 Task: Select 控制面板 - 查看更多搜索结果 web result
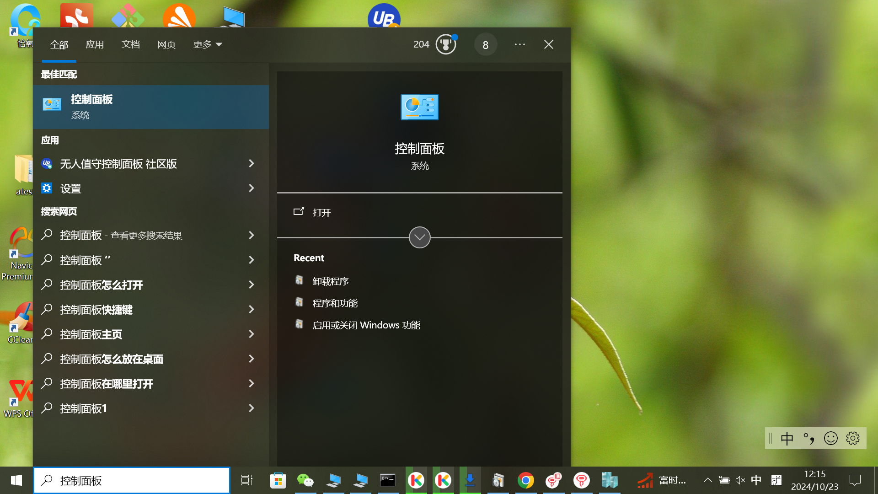(137, 235)
